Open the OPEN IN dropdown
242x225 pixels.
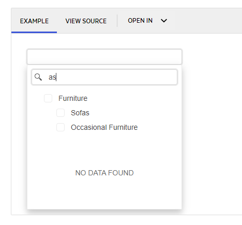click(x=147, y=21)
